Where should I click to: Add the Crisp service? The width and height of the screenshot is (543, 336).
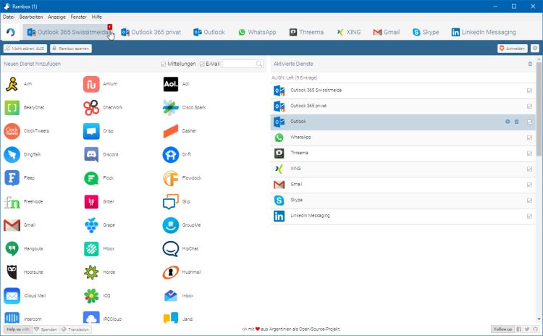coord(98,131)
